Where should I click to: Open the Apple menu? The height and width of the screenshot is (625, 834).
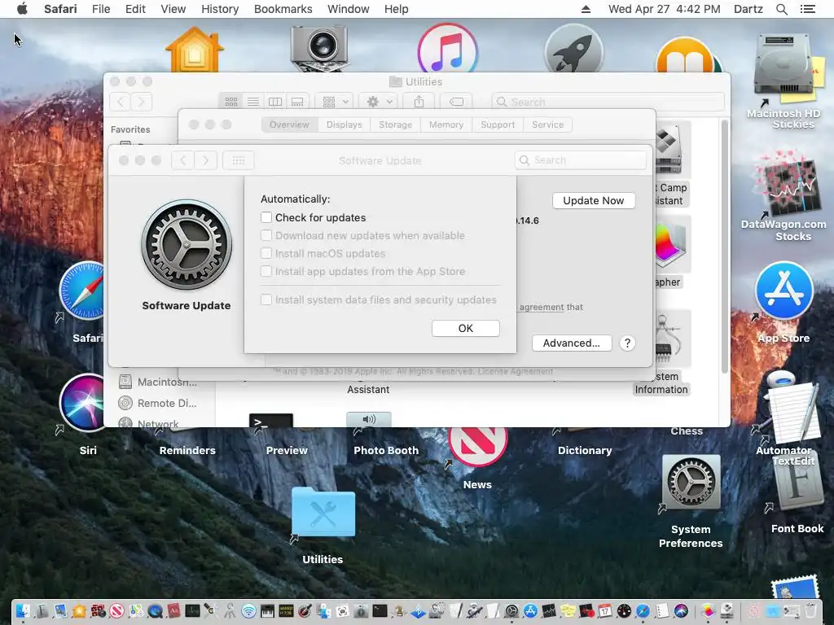click(x=22, y=9)
